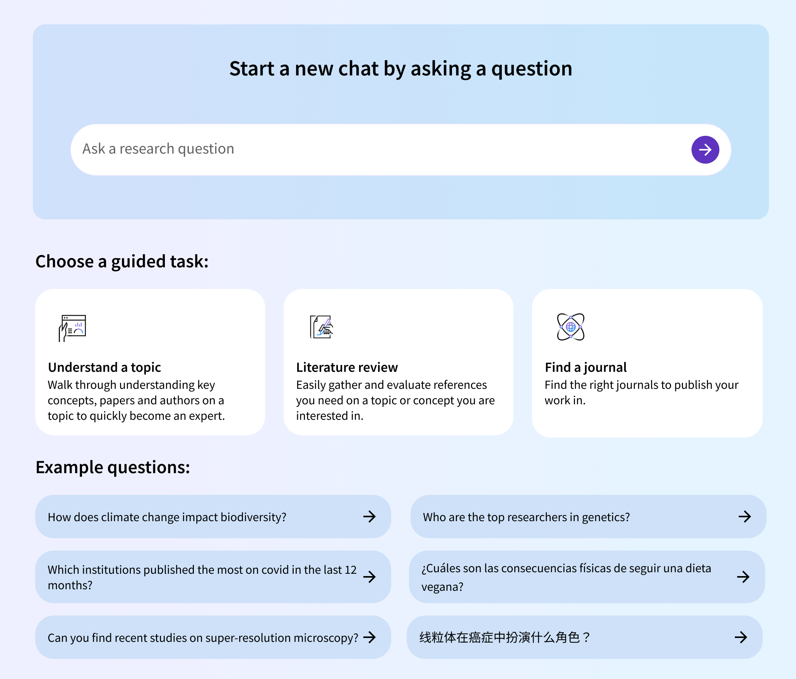Select the covid publications institutions example

tap(193, 577)
